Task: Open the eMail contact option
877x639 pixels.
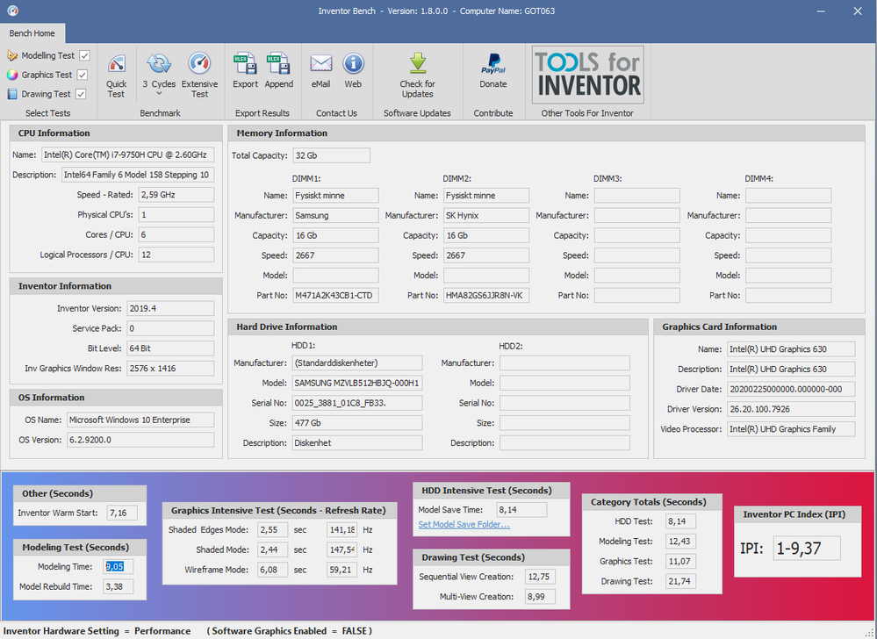Action: (x=320, y=71)
